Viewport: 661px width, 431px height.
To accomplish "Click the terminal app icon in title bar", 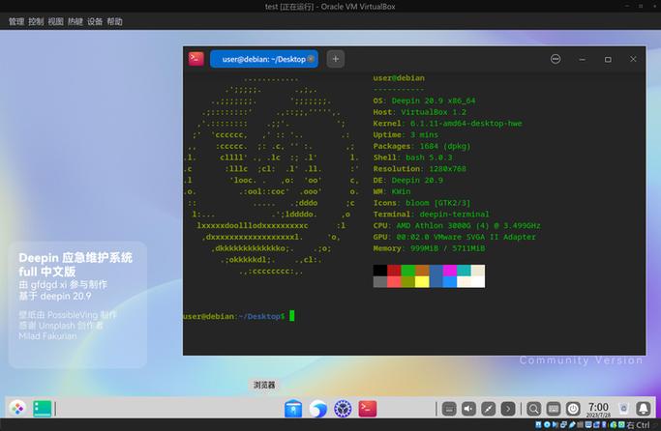I will 196,59.
